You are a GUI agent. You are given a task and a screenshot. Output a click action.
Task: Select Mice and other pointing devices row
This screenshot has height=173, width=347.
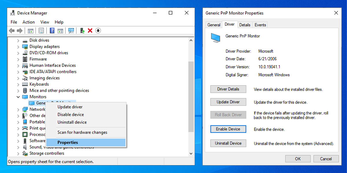[59, 91]
